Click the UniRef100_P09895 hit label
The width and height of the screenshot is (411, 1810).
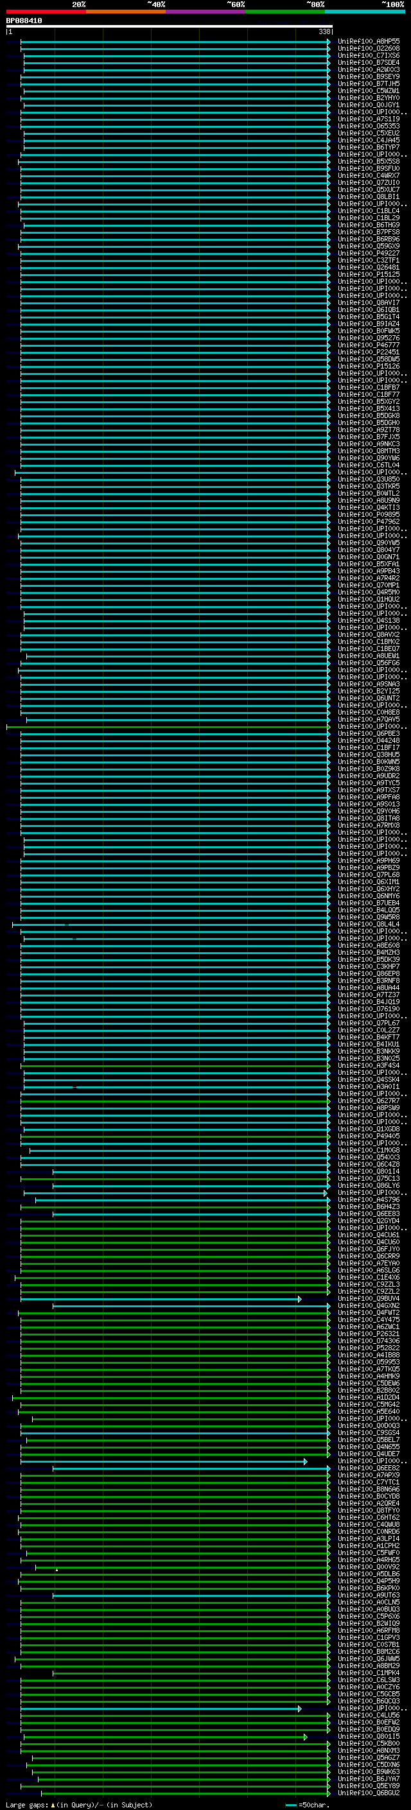pos(368,514)
